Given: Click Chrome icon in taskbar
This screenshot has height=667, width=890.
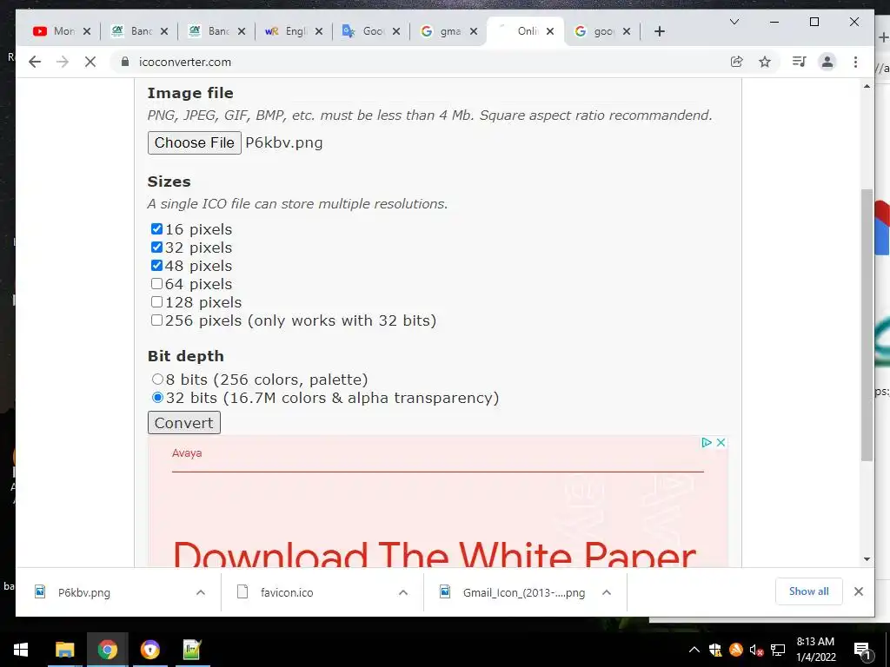Looking at the screenshot, I should click(x=107, y=650).
